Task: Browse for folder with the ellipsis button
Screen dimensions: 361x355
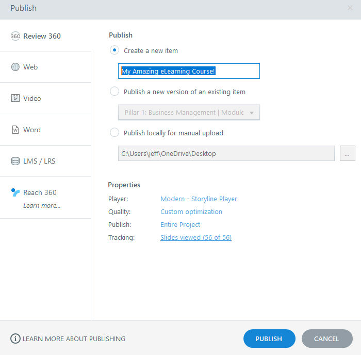Action: point(347,153)
